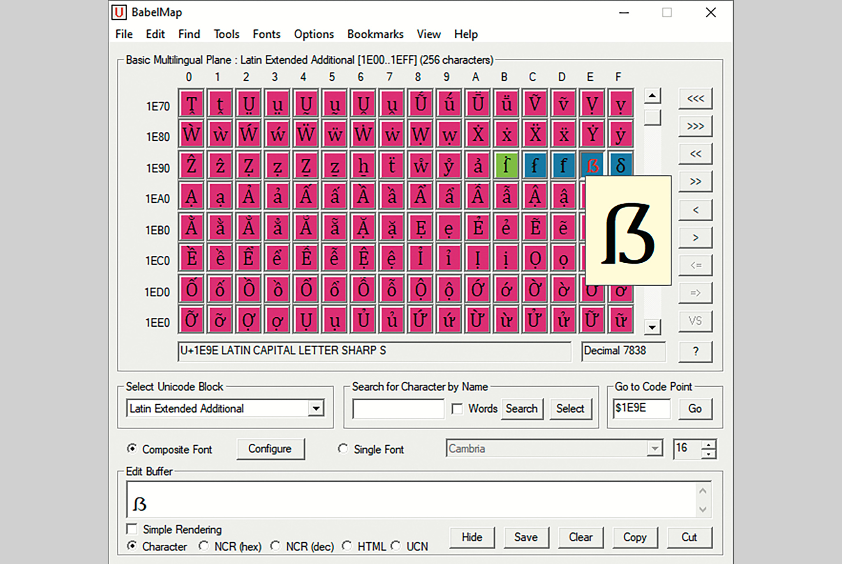The image size is (842, 564).
Task: Open character info with the ? button
Action: tap(695, 351)
